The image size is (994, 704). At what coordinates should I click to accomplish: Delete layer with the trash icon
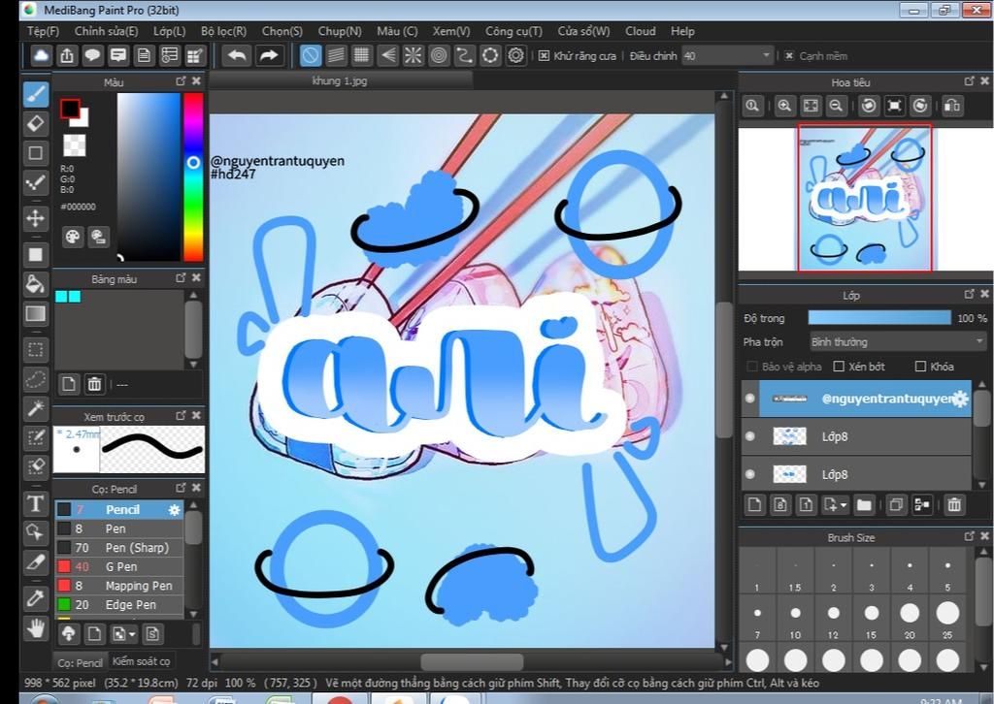click(954, 504)
